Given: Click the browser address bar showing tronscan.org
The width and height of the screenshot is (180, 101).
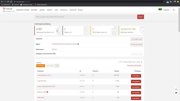Looking at the screenshot, I should 88,2.
